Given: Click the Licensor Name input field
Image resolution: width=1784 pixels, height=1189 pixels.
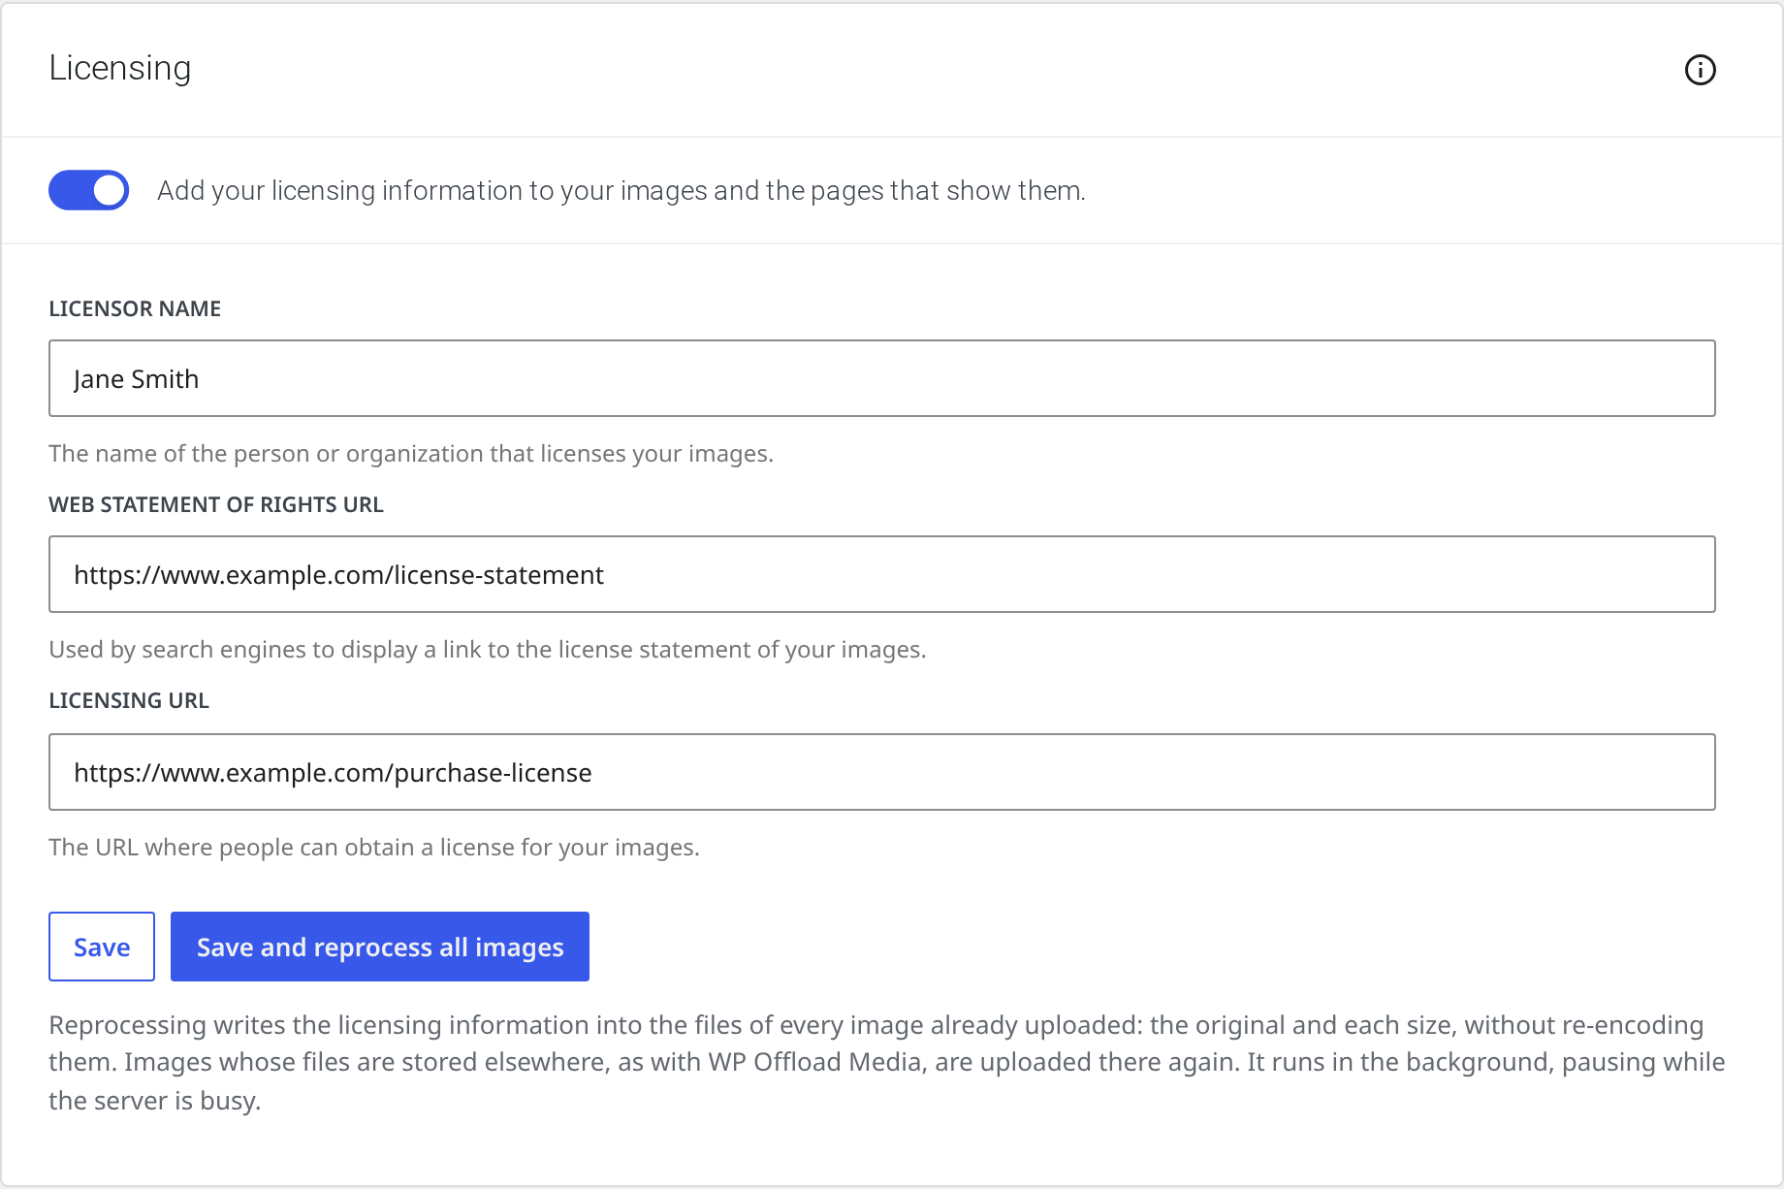Looking at the screenshot, I should coord(881,378).
